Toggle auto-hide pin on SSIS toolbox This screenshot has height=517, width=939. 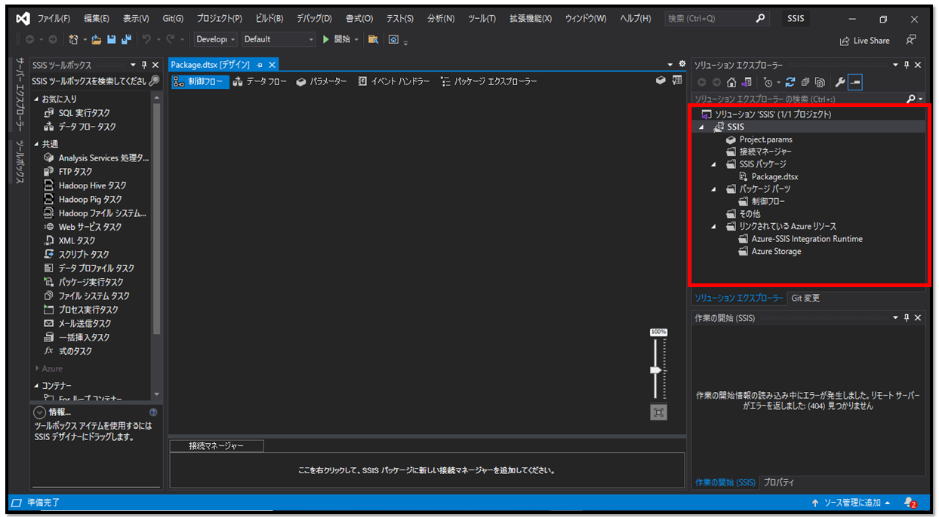[x=145, y=66]
